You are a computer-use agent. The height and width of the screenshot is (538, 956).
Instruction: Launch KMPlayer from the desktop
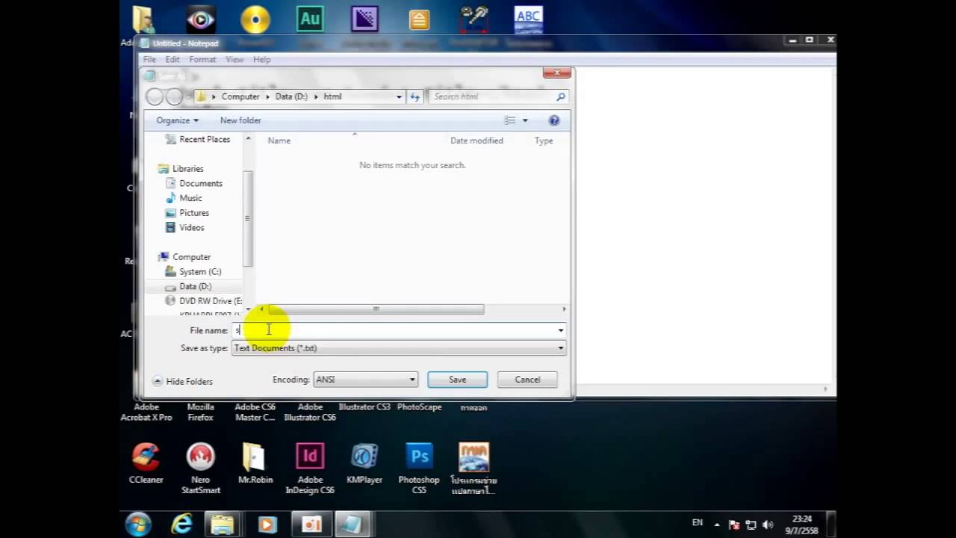tap(364, 463)
